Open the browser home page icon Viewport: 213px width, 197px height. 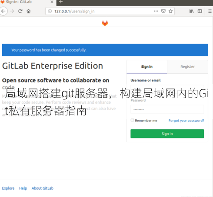tap(29, 11)
